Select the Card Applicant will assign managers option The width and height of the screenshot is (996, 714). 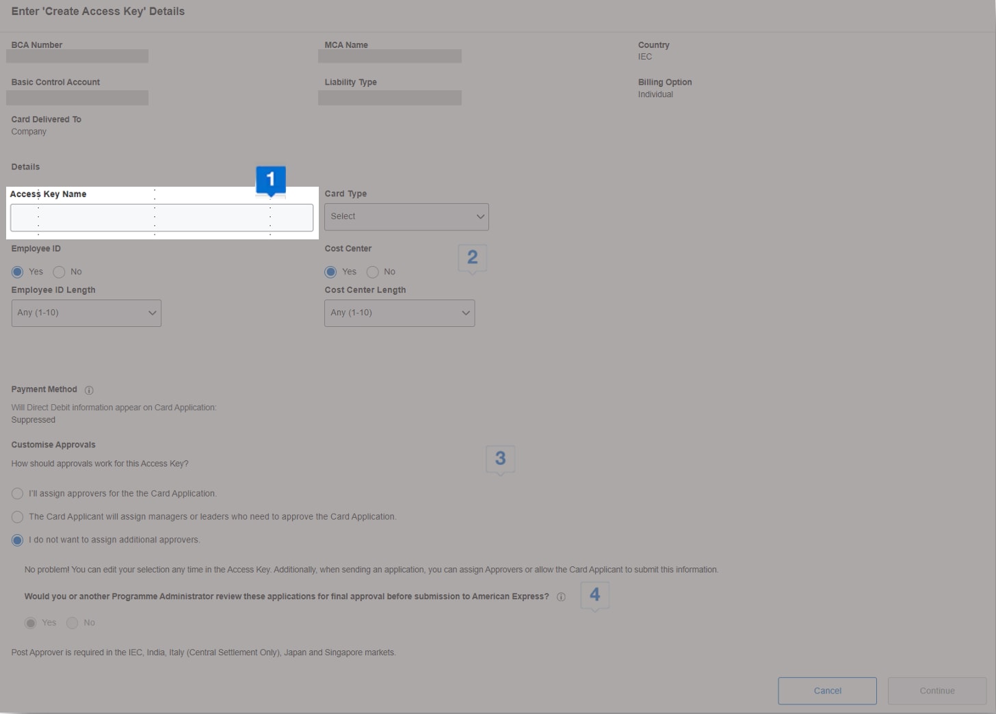coord(17,517)
